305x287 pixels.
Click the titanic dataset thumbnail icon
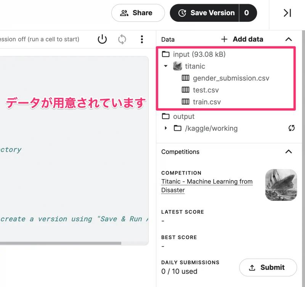pyautogui.click(x=177, y=66)
